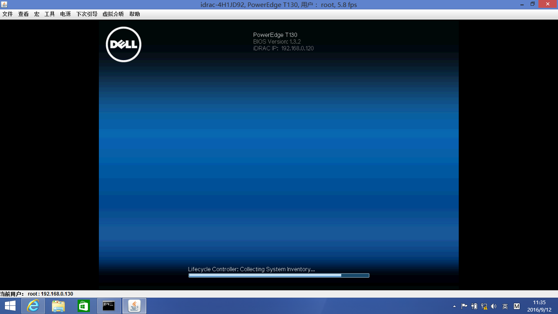558x314 pixels.
Task: Click the power/battery tray icon
Action: (474, 306)
